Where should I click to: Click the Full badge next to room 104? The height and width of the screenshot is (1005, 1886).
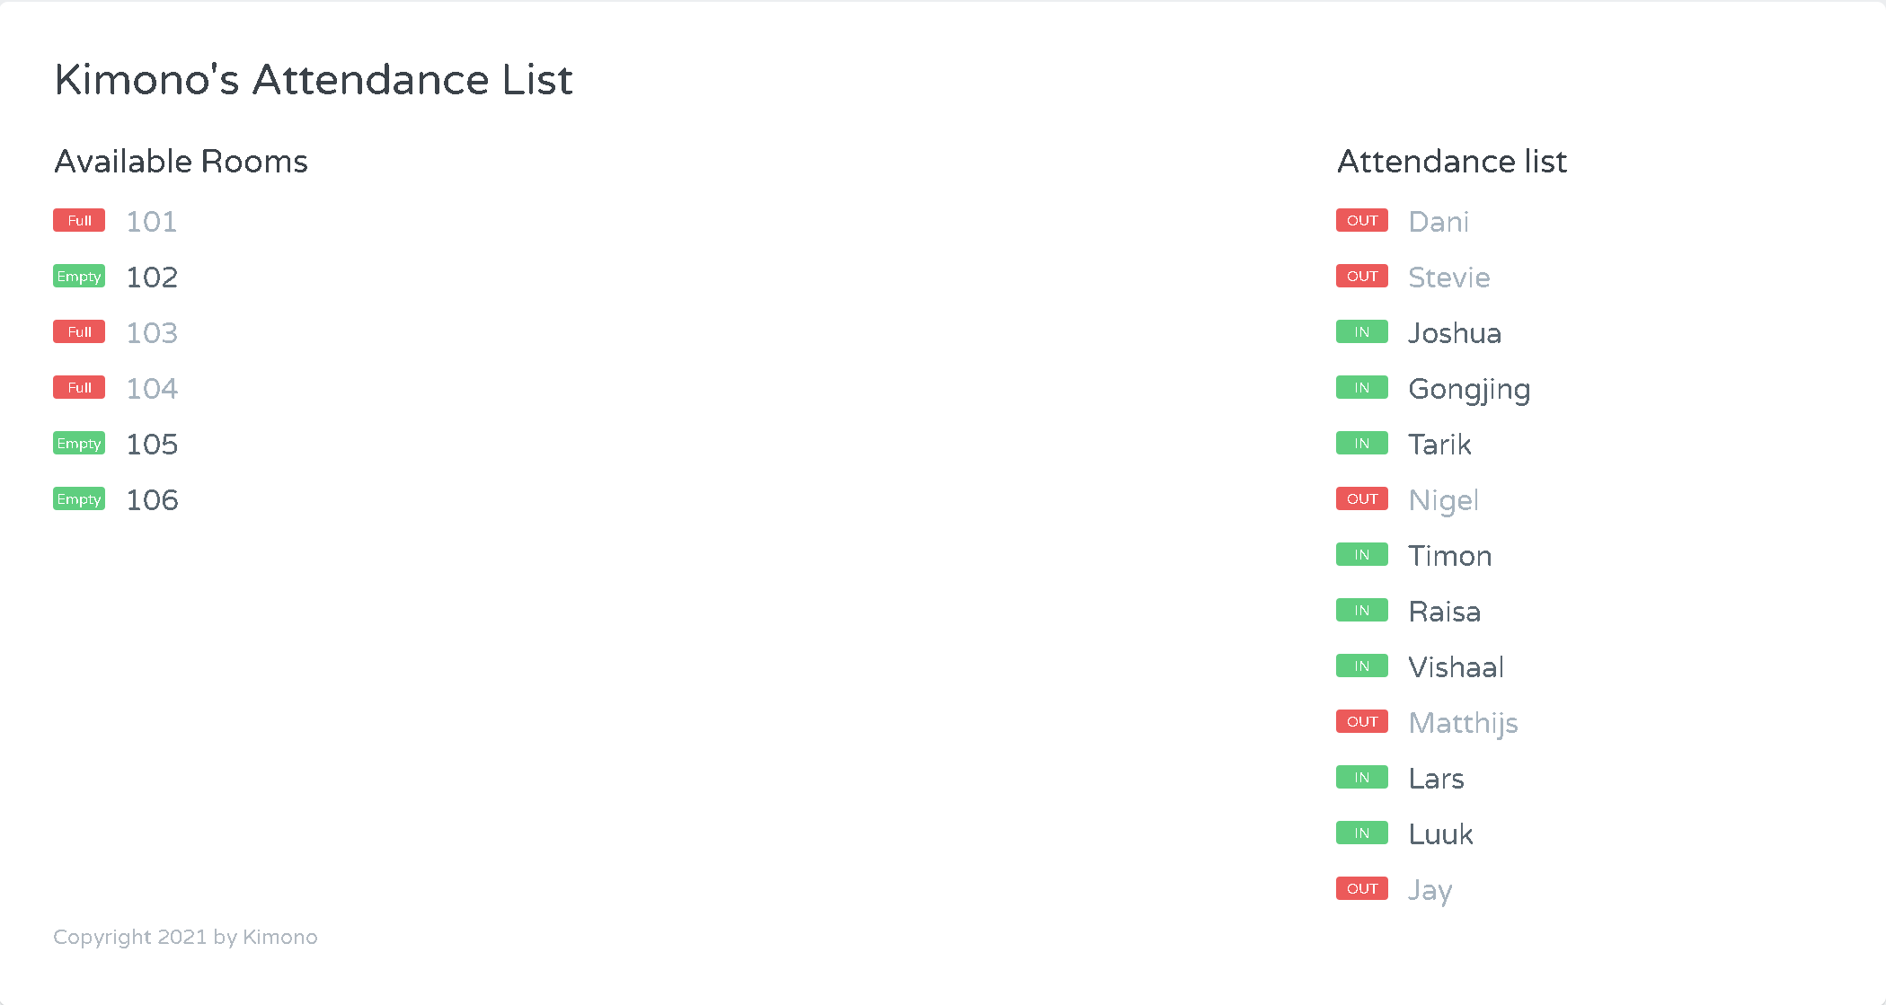tap(79, 387)
